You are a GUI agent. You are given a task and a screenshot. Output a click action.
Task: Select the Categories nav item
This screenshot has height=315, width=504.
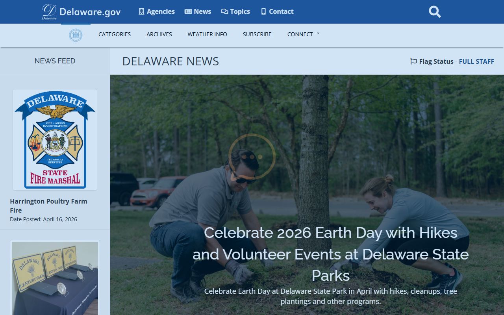(115, 34)
